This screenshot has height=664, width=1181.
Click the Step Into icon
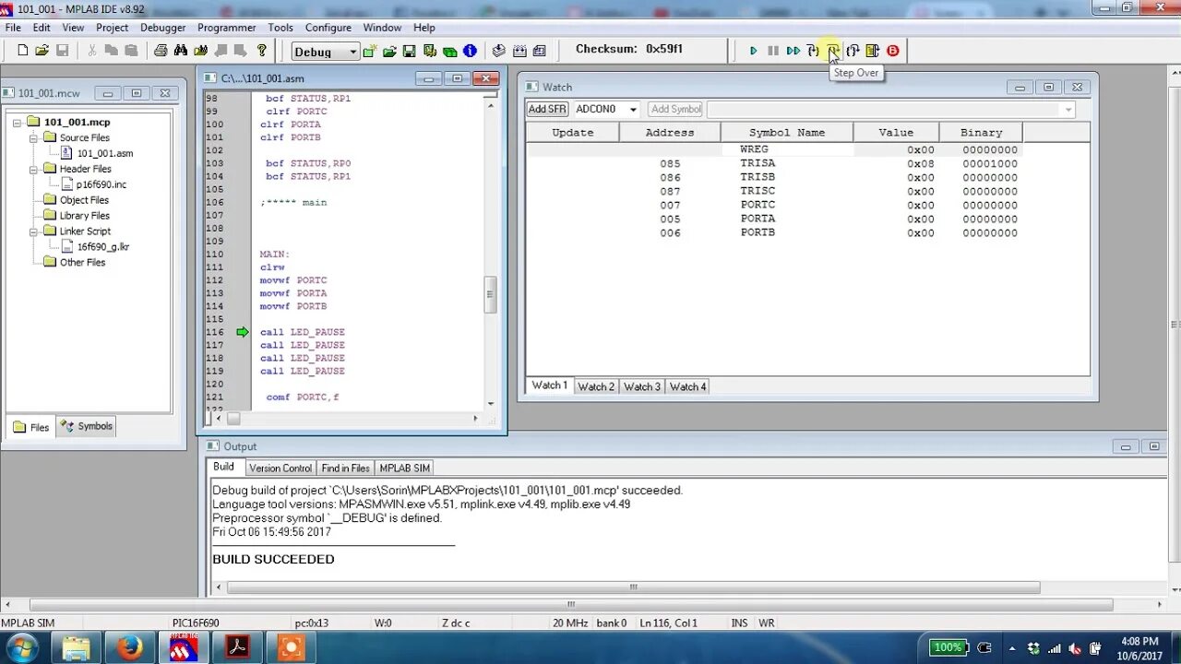tap(813, 51)
